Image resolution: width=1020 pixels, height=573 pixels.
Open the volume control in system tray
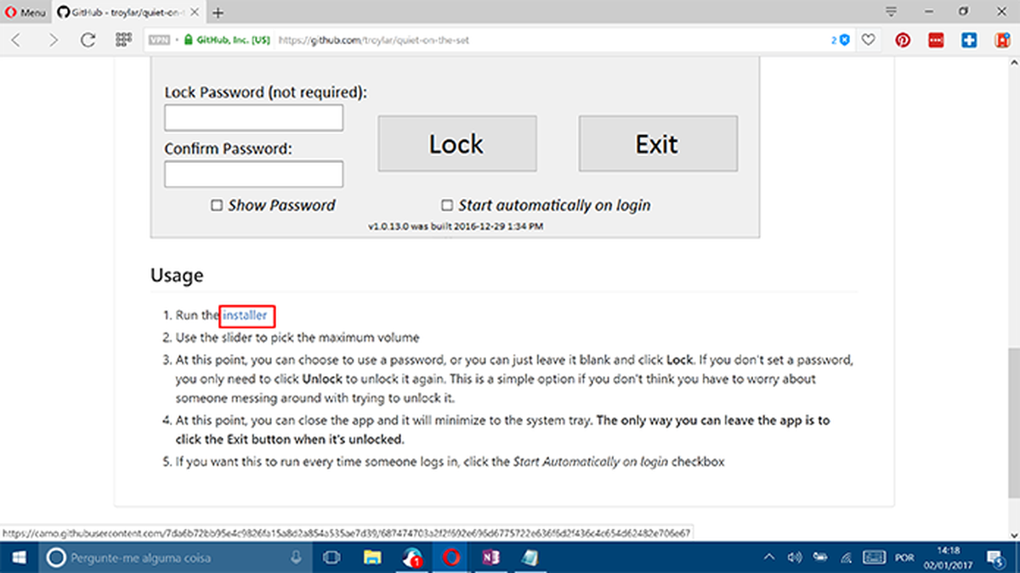point(795,558)
